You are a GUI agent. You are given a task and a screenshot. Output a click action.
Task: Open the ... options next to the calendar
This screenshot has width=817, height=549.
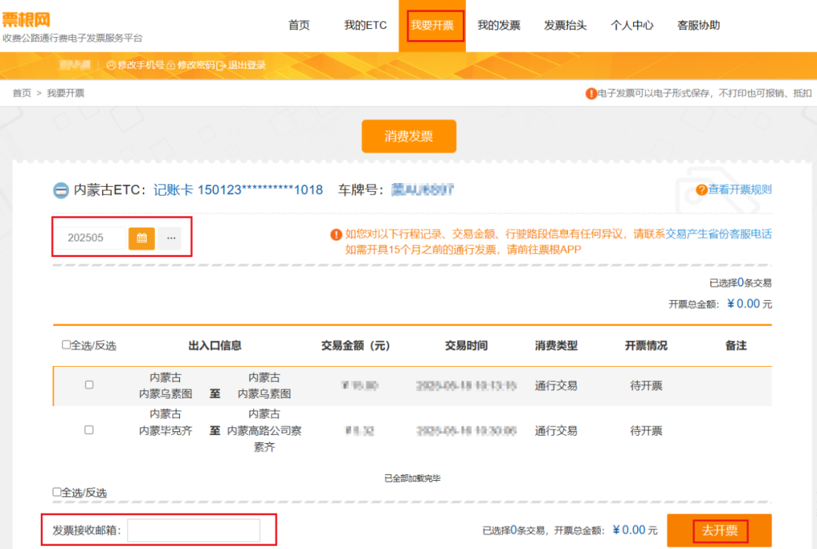point(170,237)
